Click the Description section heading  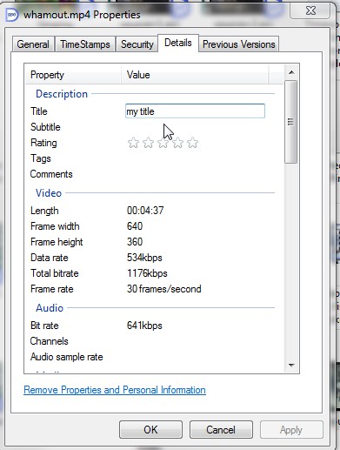(62, 94)
